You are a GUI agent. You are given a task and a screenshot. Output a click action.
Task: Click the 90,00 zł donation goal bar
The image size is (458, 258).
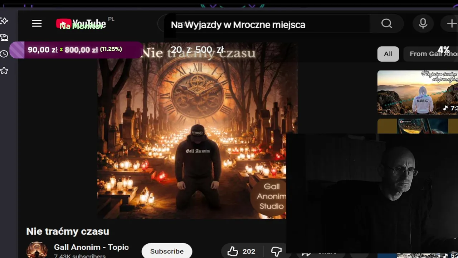[x=76, y=50]
